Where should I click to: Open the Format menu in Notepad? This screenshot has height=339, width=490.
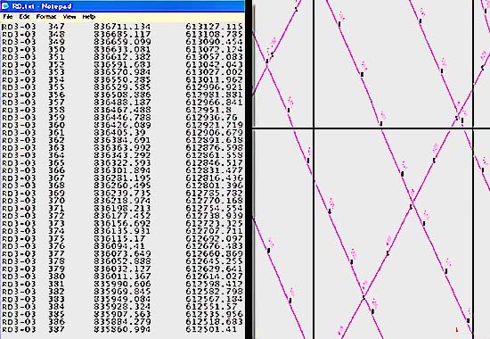point(46,17)
